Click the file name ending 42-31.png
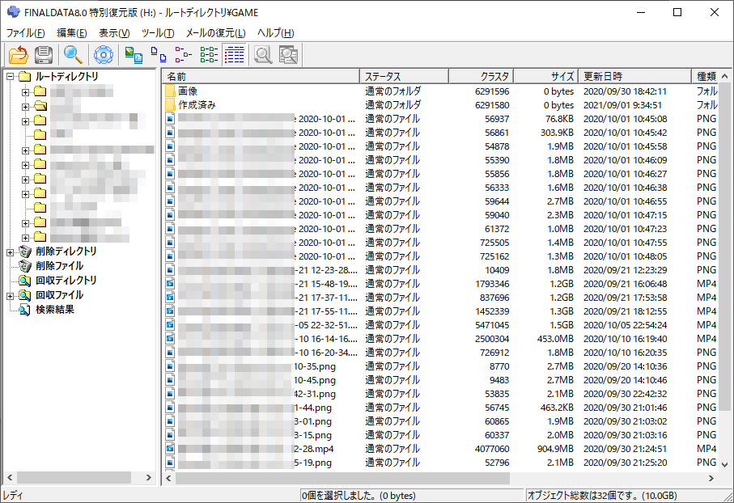The height and width of the screenshot is (503, 734). tap(315, 394)
